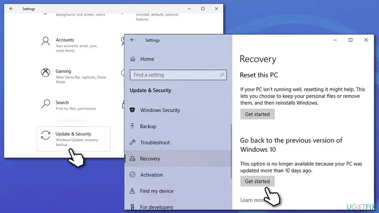379x213 pixels.
Task: Open Find my device page
Action: pos(157,191)
